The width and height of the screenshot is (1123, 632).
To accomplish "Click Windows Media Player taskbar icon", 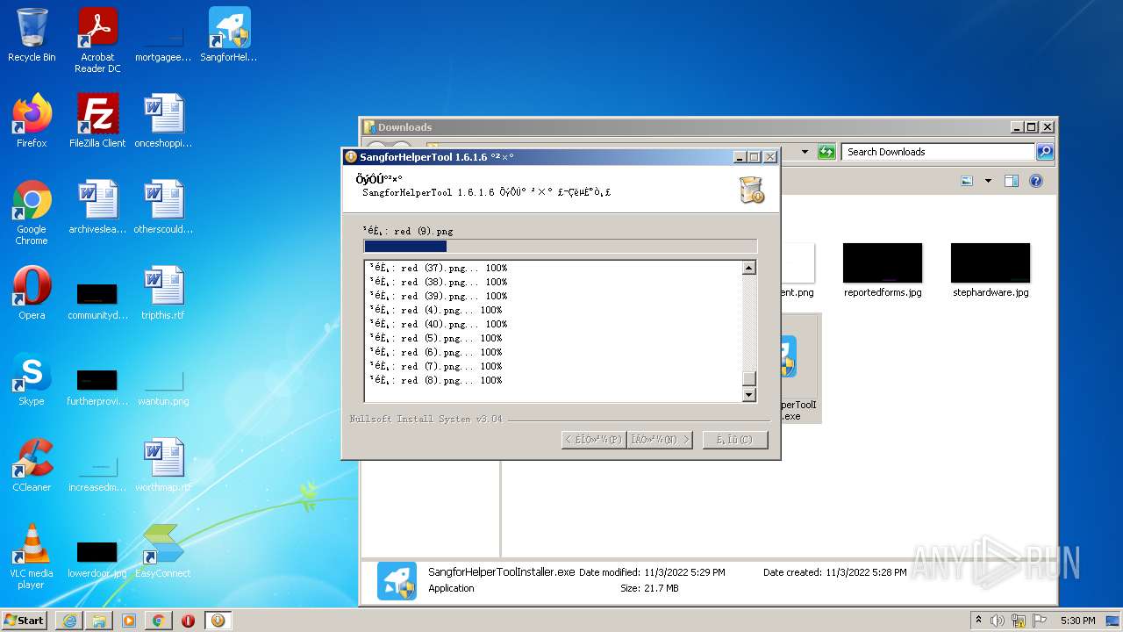I will (129, 621).
